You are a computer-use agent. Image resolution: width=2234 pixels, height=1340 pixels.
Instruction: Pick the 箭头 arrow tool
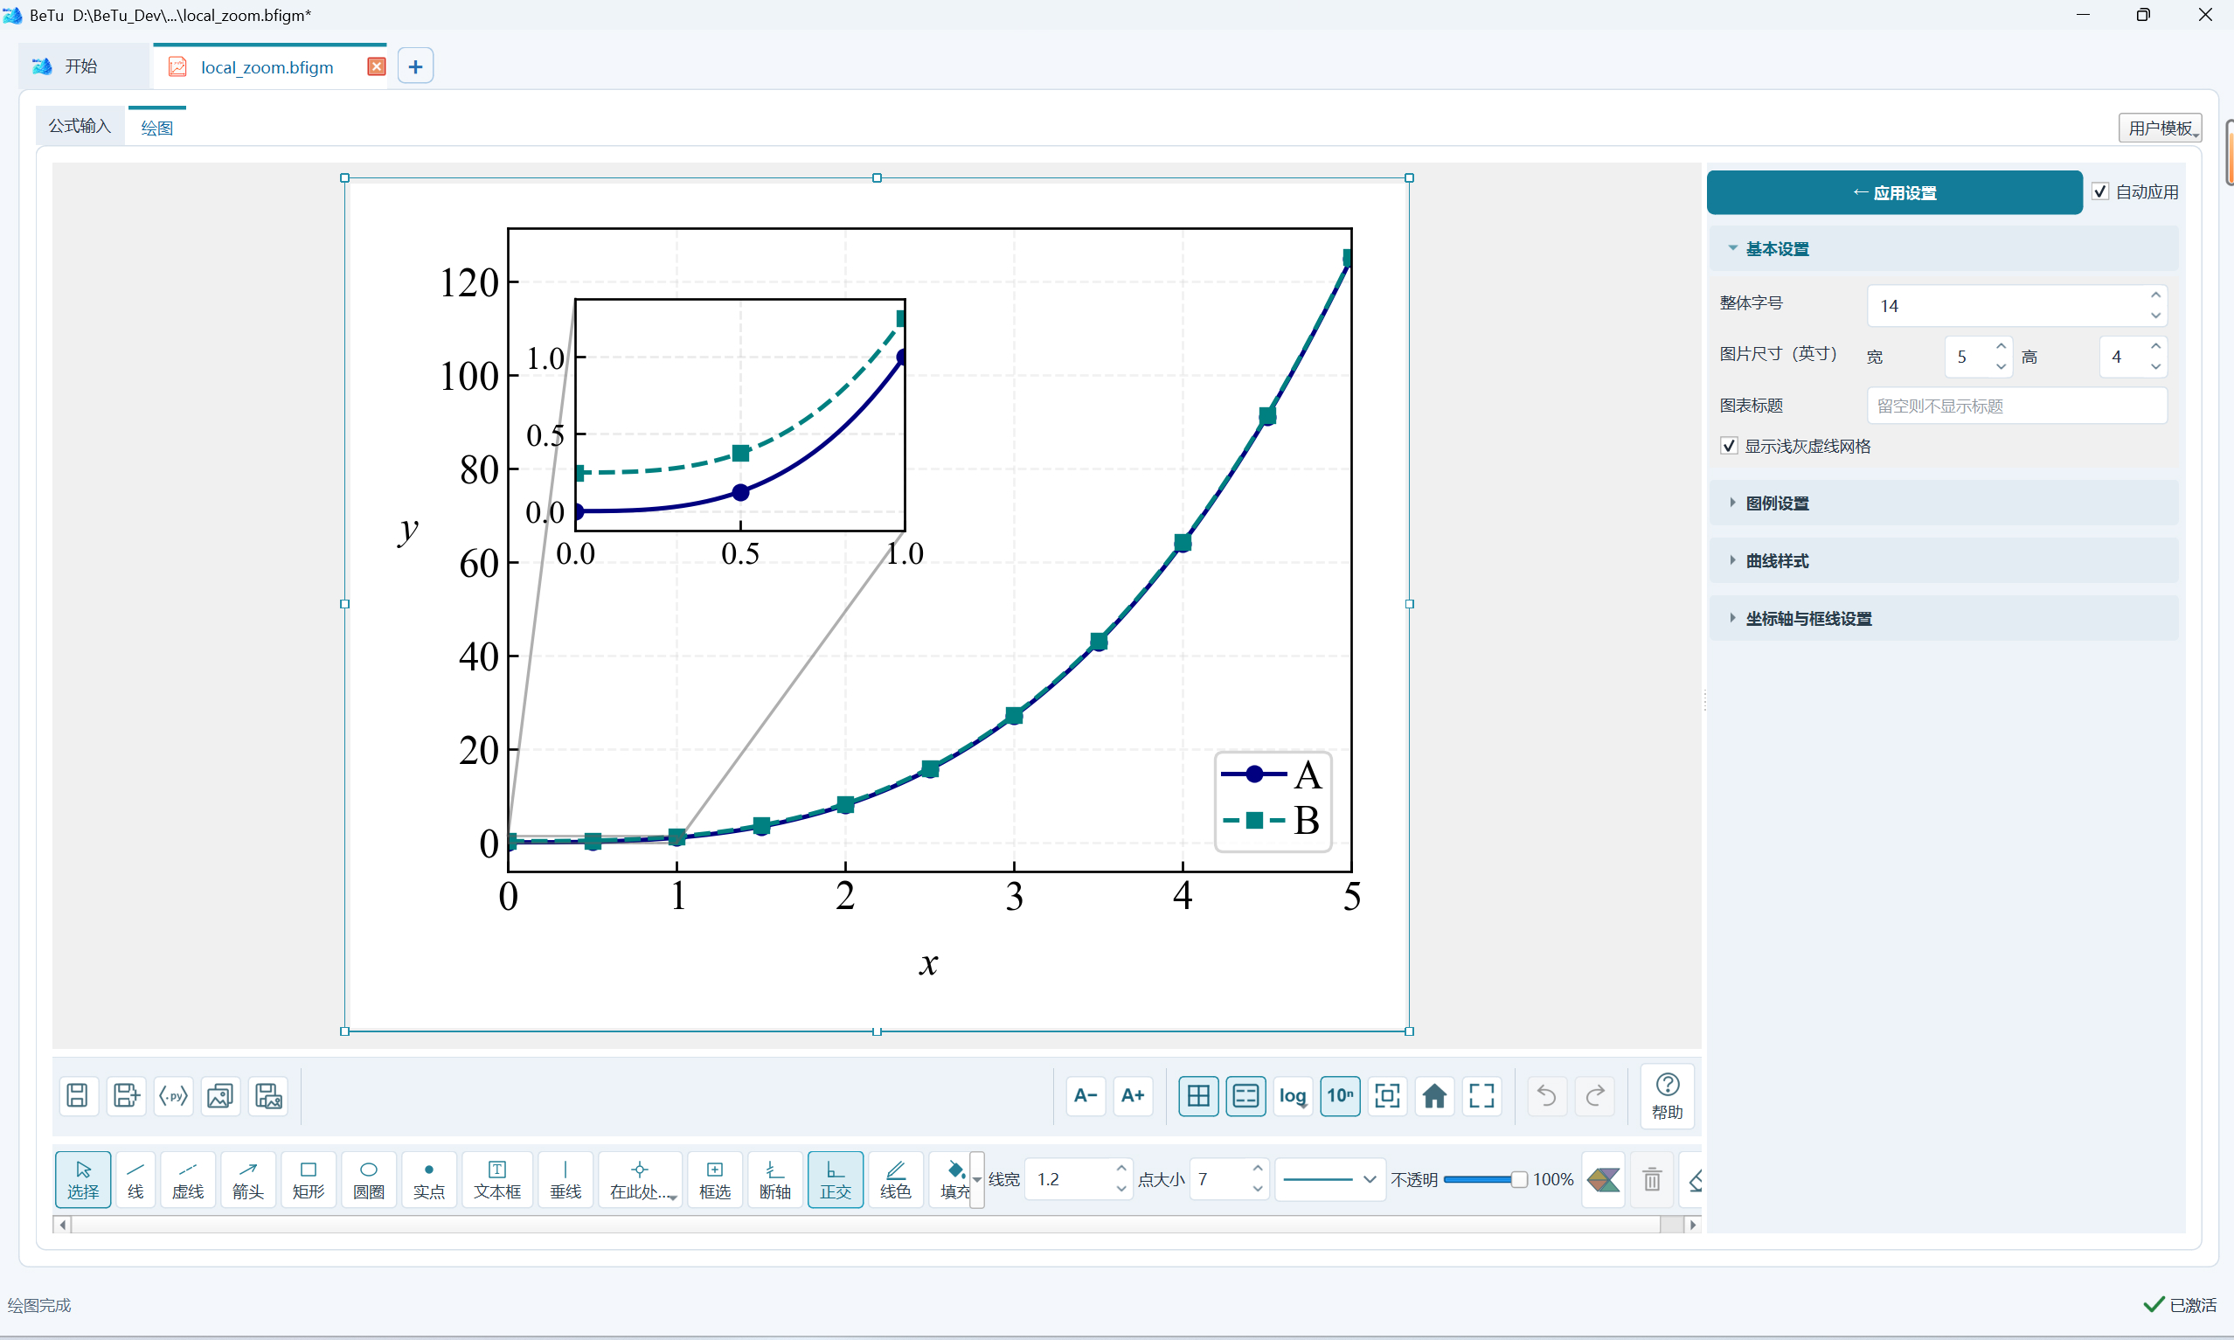(248, 1178)
